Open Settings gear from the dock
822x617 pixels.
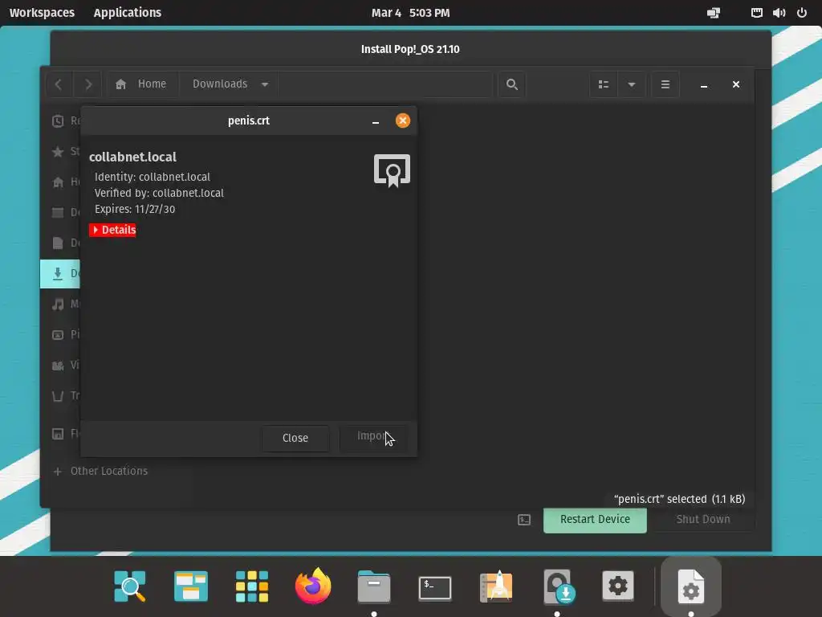click(x=617, y=586)
